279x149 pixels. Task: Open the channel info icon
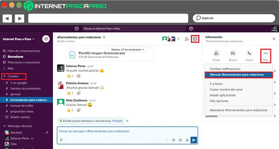[x=195, y=39]
